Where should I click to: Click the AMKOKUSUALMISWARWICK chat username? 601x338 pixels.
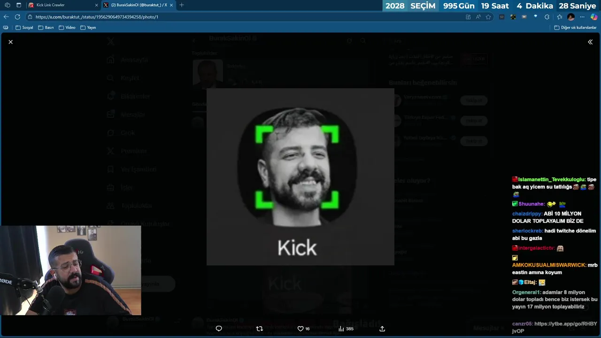(549, 265)
